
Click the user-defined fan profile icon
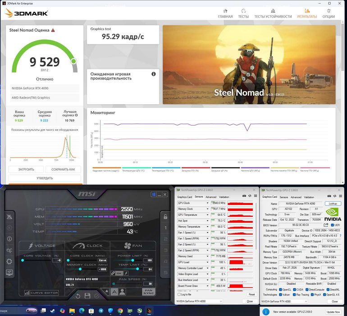122,292
